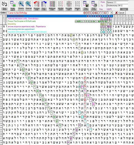
Task: Click the Modify matrix label button
Action: click(x=13, y=9)
